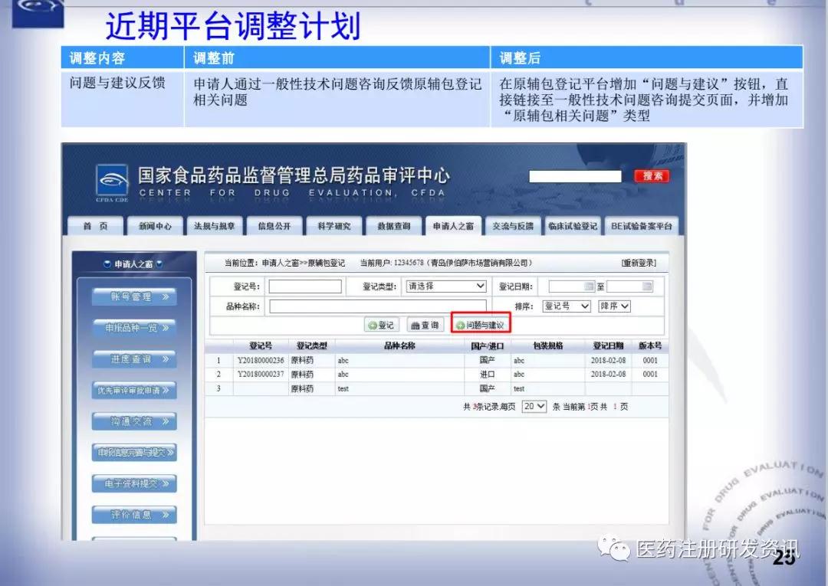
Task: Click the 国产/进口 column header
Action: click(488, 345)
